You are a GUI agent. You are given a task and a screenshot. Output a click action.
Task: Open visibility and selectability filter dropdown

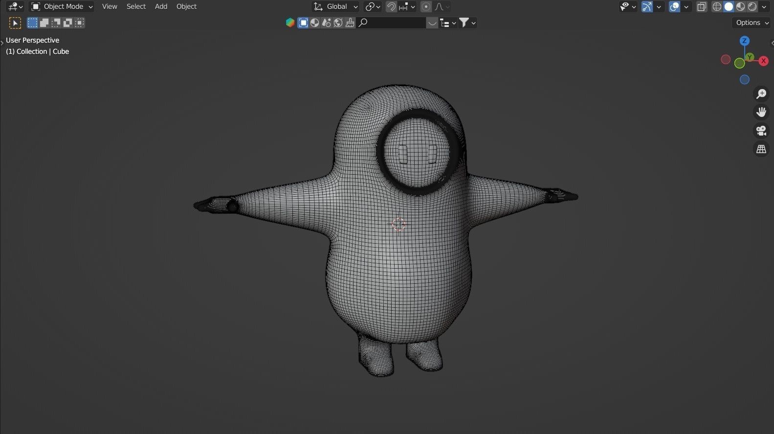[628, 6]
